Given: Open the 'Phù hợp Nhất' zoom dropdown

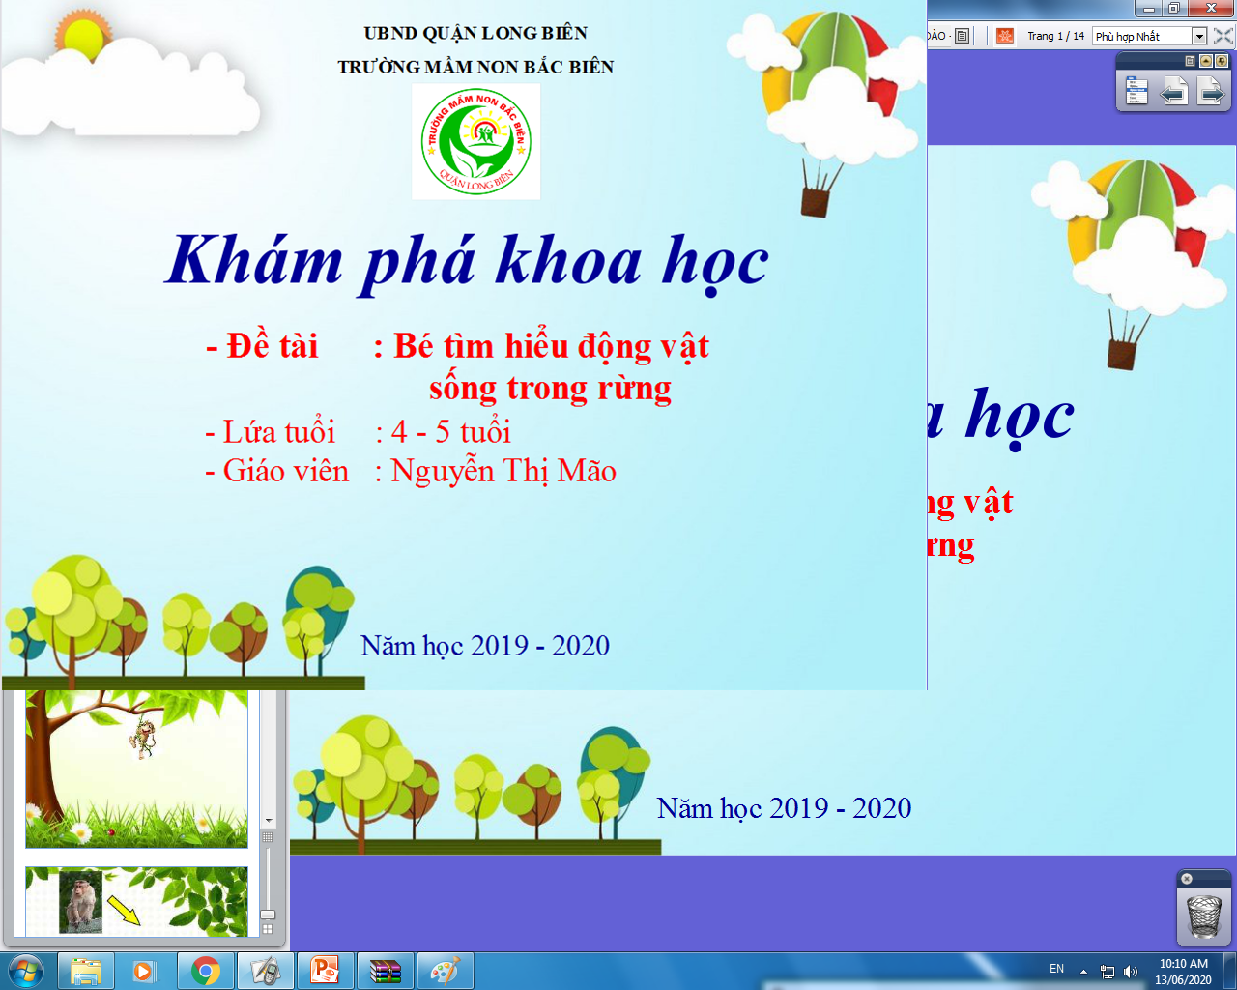Looking at the screenshot, I should pyautogui.click(x=1199, y=36).
